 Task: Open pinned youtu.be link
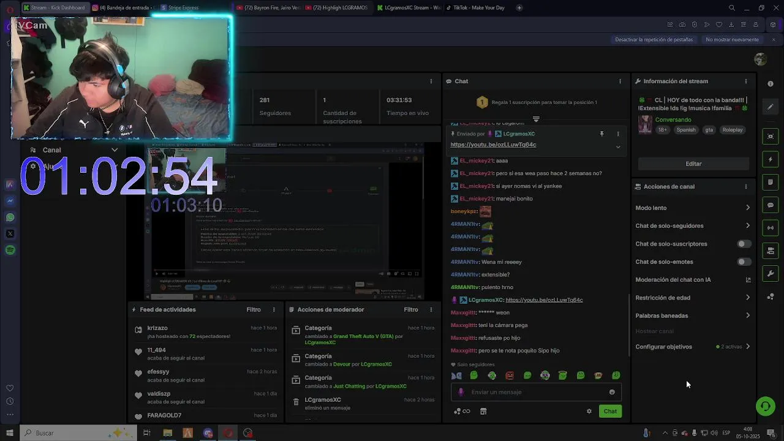click(x=493, y=145)
